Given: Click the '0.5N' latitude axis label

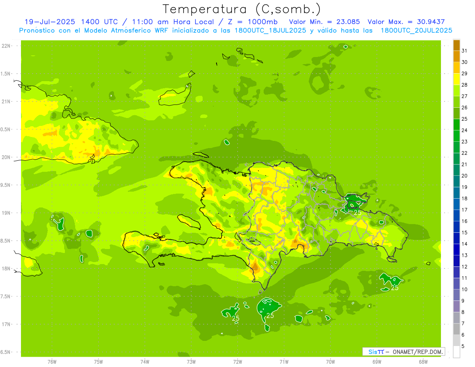Looking at the screenshot, I should click(6, 129).
